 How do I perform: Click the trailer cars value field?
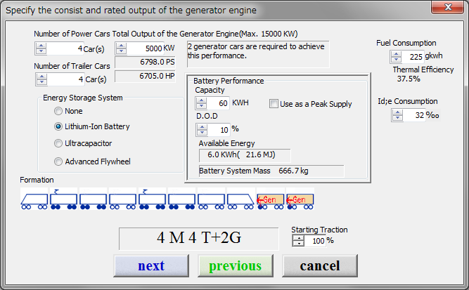65,79
